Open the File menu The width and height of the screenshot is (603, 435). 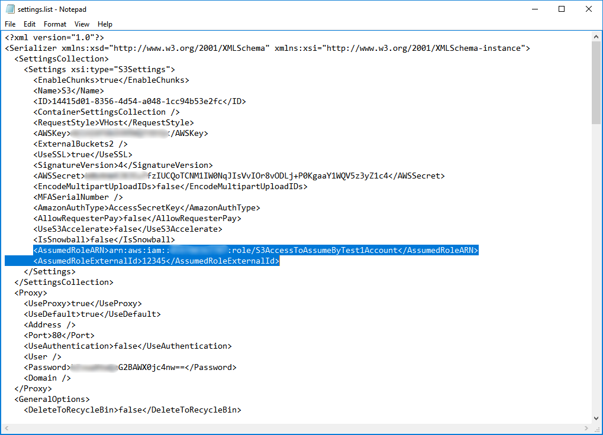[10, 24]
